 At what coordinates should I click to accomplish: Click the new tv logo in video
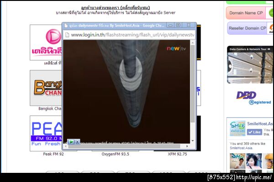point(176,48)
